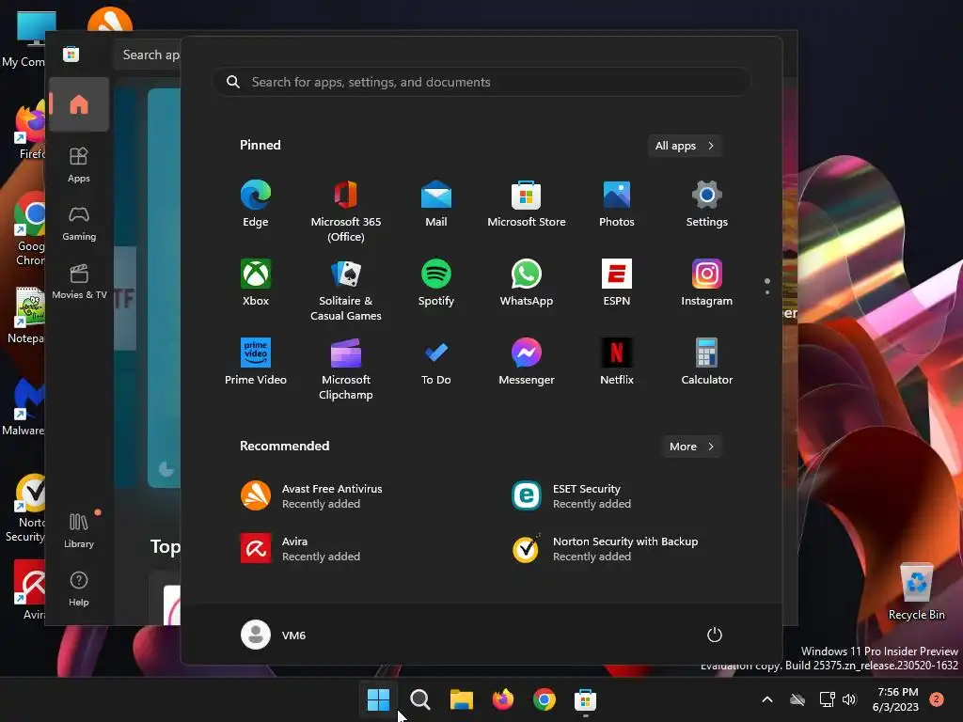Open Library in Microsoft Store sidebar
Image resolution: width=963 pixels, height=722 pixels.
(79, 531)
